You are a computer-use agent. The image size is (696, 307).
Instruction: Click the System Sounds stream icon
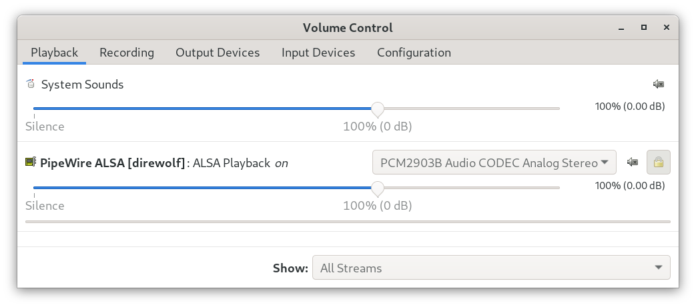31,85
